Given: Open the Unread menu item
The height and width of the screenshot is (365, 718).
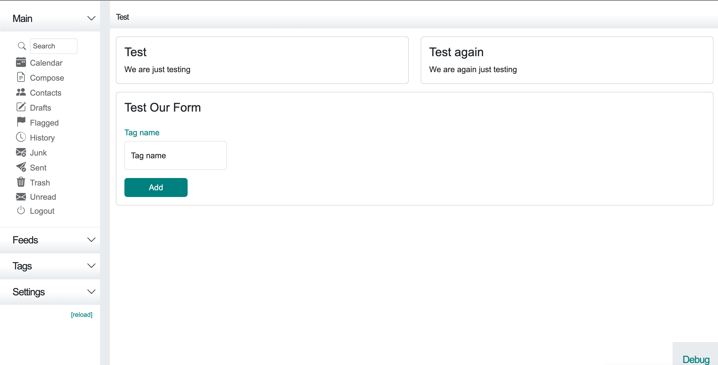Looking at the screenshot, I should (43, 197).
